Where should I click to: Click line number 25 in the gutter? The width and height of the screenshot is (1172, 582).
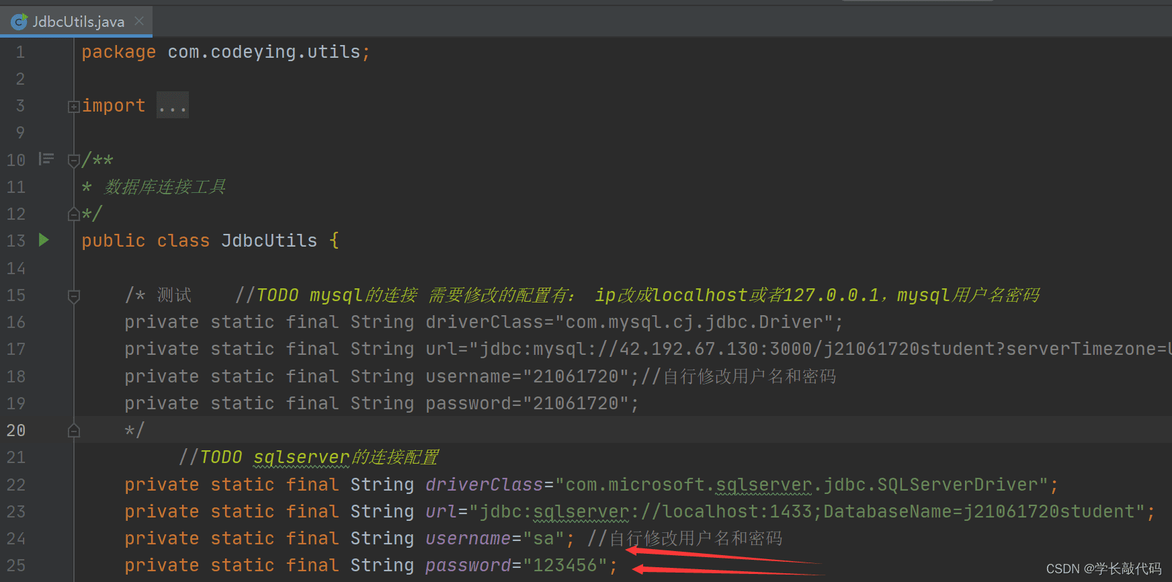tap(16, 565)
